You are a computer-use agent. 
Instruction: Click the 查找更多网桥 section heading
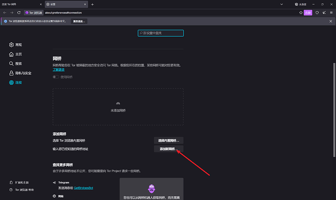63,164
